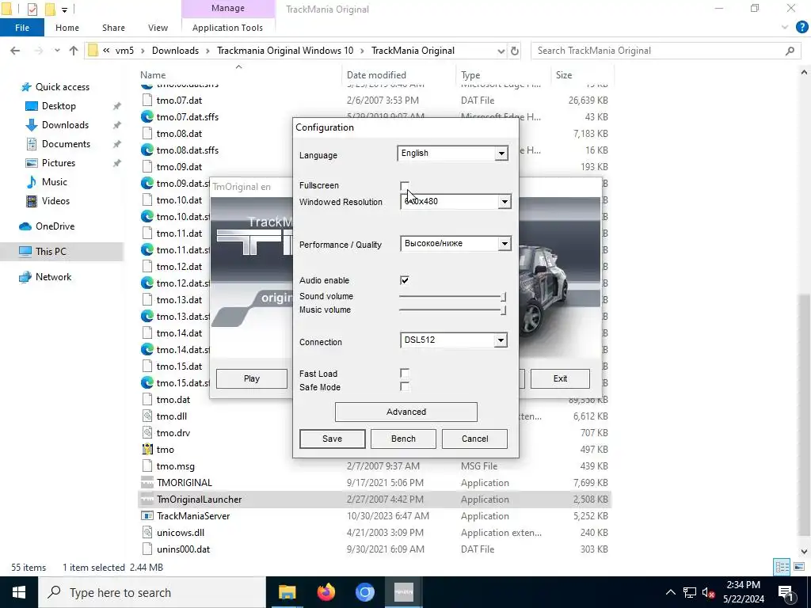
Task: Sort files by Date modified column
Action: point(376,75)
